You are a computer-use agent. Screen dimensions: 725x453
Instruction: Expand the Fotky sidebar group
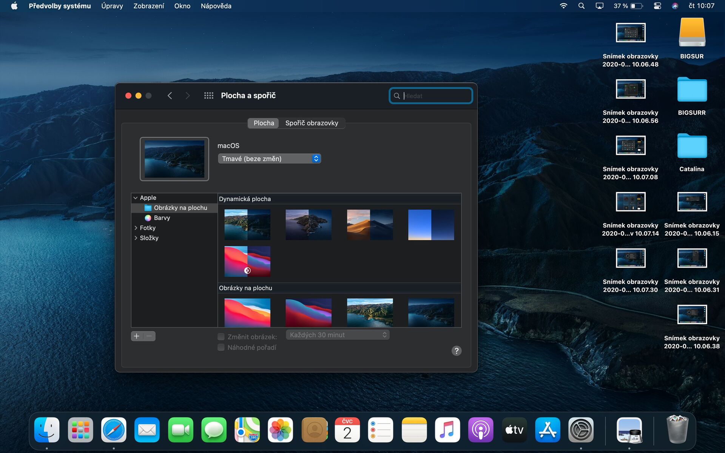[136, 228]
